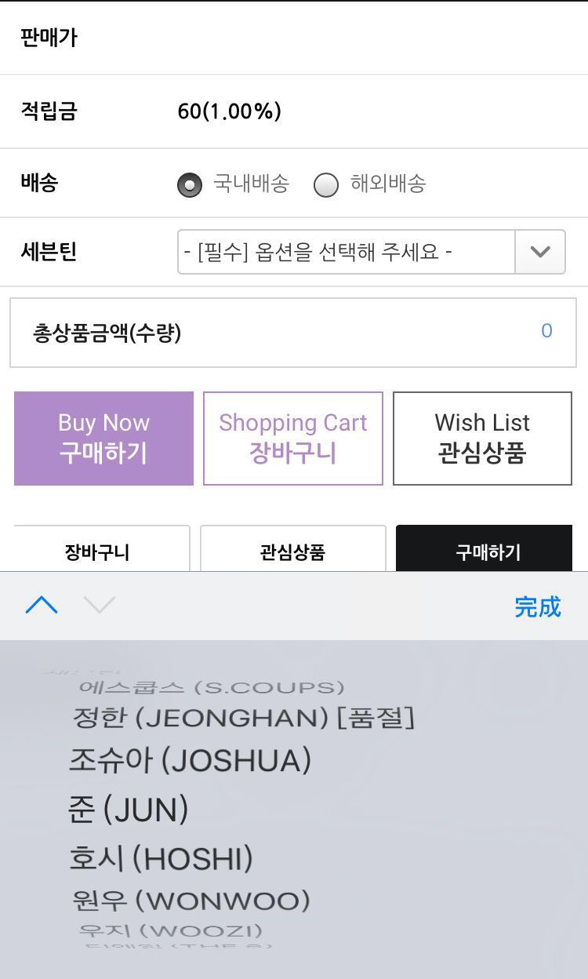Click the dropdown chevron arrow
Screen dimensions: 588x979
click(540, 252)
